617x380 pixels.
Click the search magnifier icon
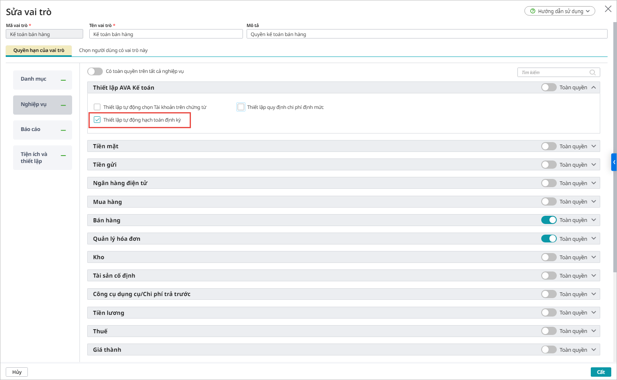(592, 72)
